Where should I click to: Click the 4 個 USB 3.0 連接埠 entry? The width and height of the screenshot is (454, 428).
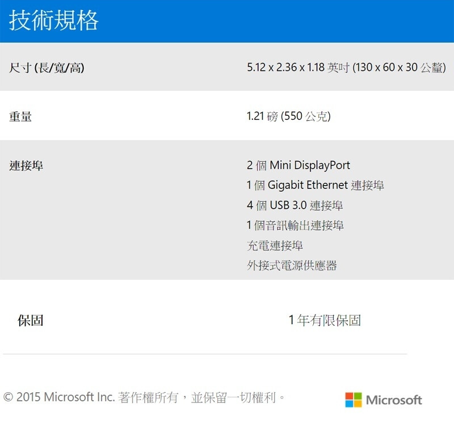pyautogui.click(x=295, y=205)
